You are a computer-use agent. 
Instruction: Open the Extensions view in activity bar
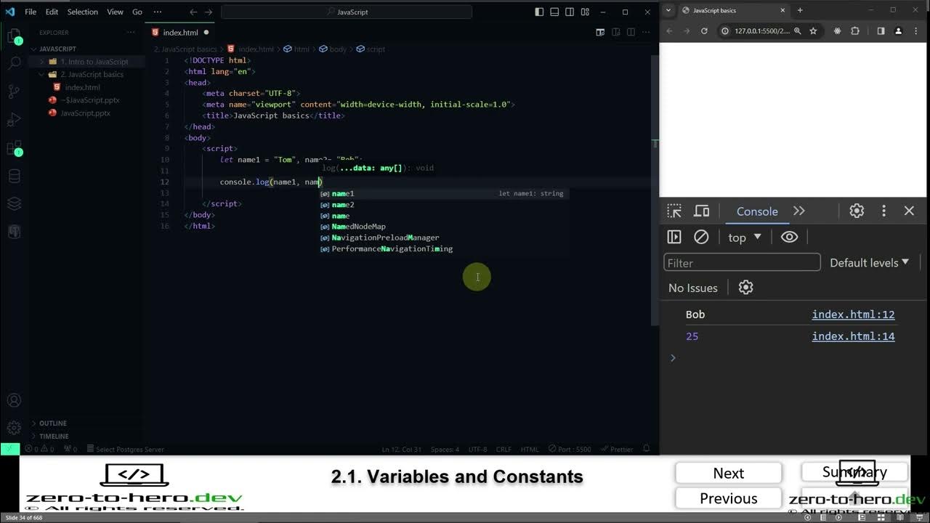[14, 147]
